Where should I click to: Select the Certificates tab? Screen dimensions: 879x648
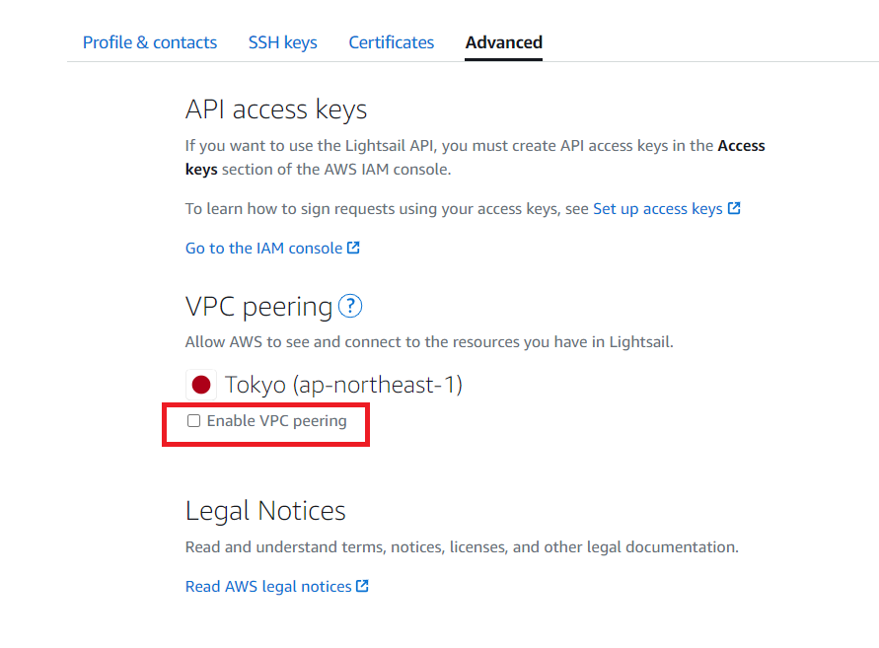(x=391, y=42)
